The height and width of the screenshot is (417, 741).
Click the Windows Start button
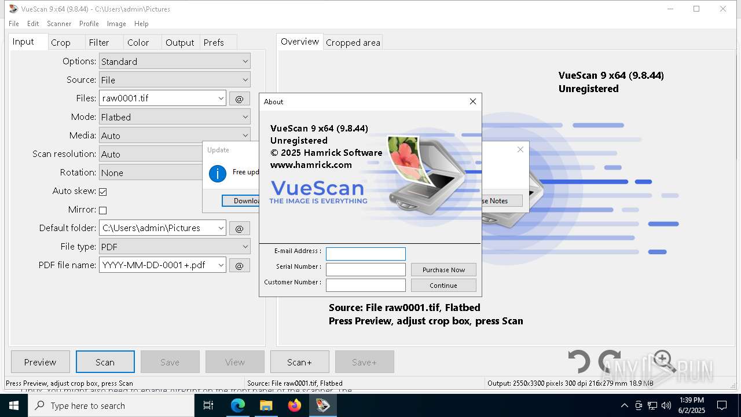[x=13, y=405]
